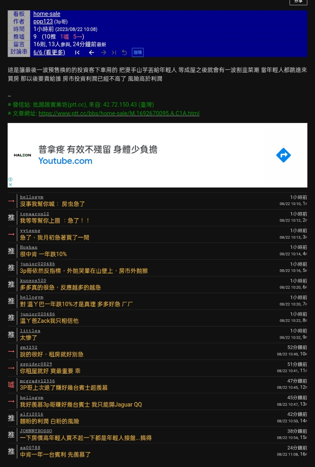Go to previous post arrow
The image size is (315, 467).
point(92,53)
